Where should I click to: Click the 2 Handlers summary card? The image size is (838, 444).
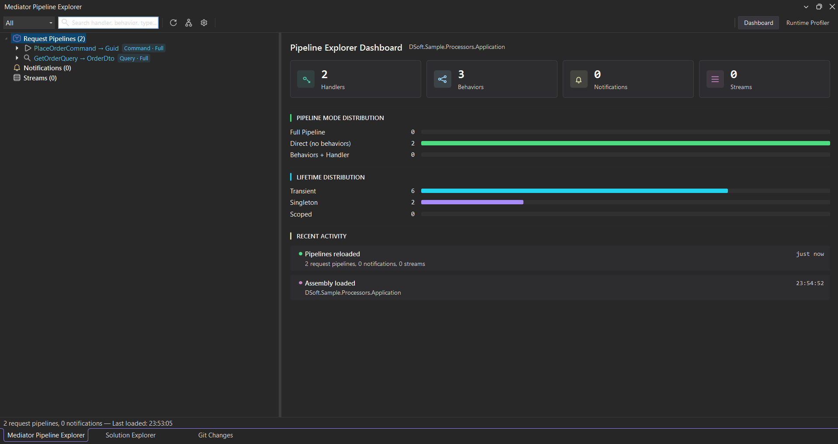pos(356,79)
